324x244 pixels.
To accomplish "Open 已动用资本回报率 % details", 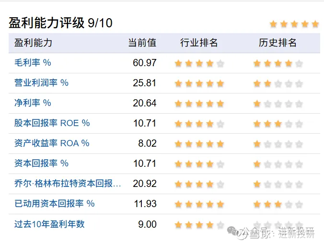I will click(x=55, y=203).
